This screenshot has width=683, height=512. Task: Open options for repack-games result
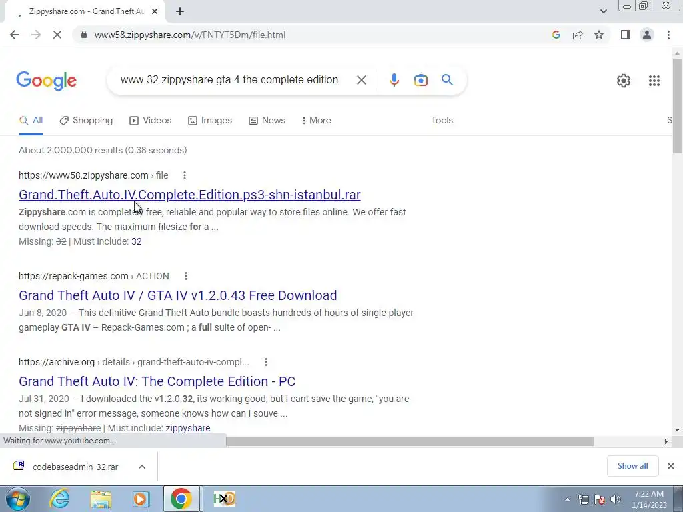tap(186, 276)
